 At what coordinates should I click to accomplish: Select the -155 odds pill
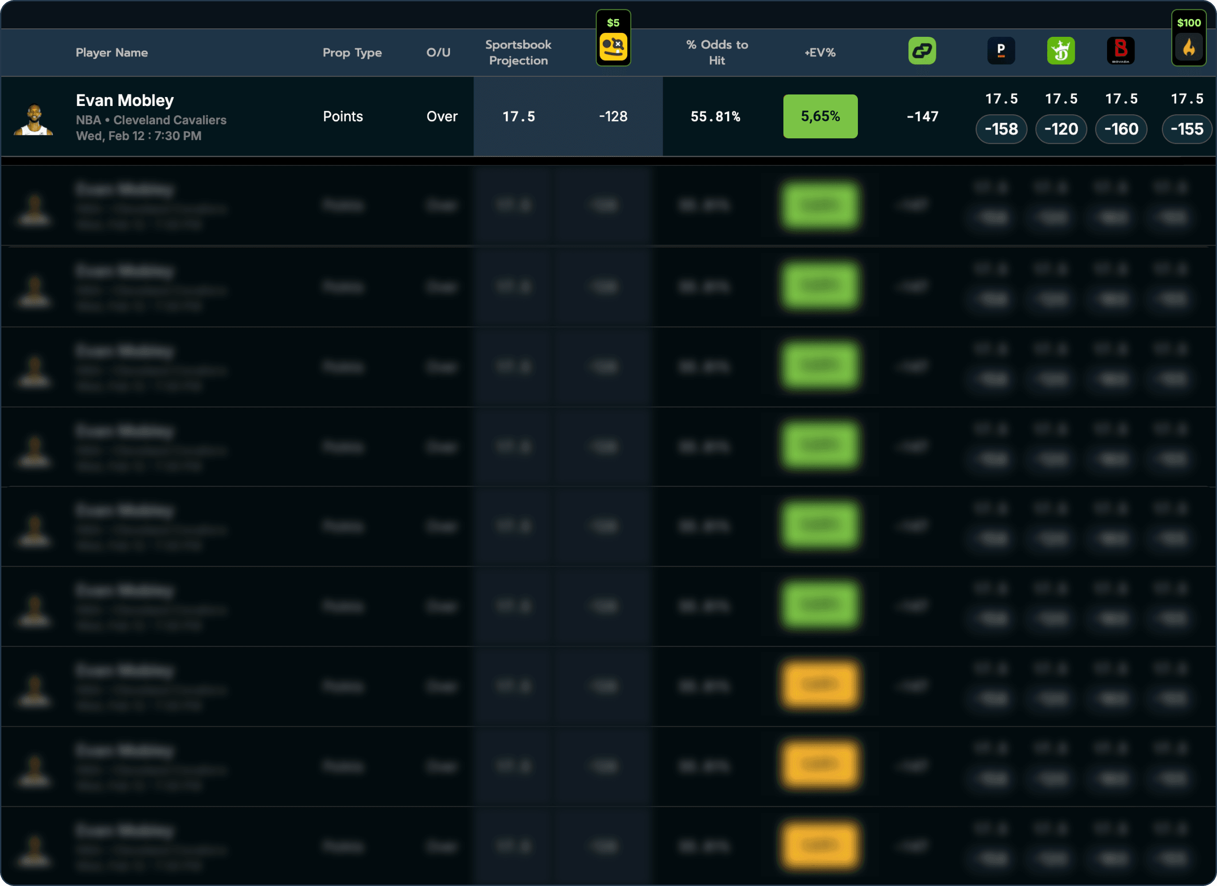[1187, 129]
